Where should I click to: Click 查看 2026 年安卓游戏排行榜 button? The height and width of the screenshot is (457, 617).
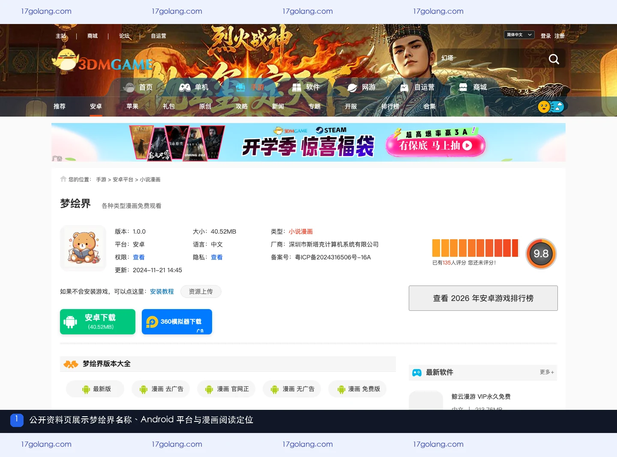click(x=483, y=298)
